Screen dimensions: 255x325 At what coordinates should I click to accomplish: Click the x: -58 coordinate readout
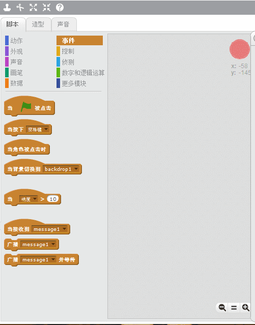(x=240, y=66)
